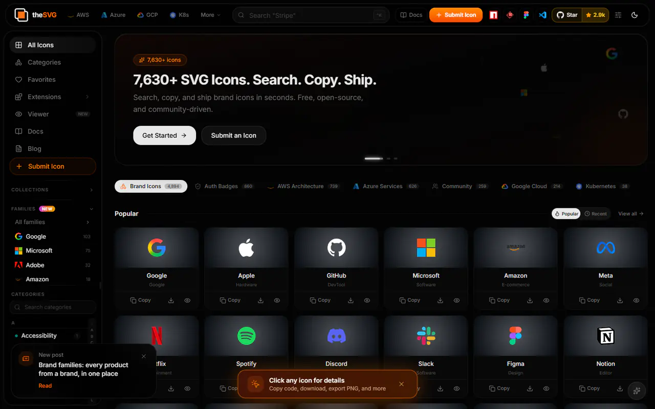Switch the sort to Popular
Viewport: 655px width, 409px height.
coord(566,214)
